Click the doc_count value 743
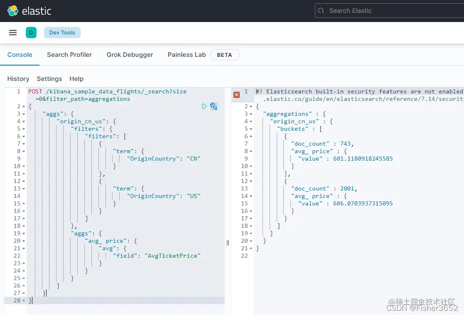 pyautogui.click(x=345, y=144)
